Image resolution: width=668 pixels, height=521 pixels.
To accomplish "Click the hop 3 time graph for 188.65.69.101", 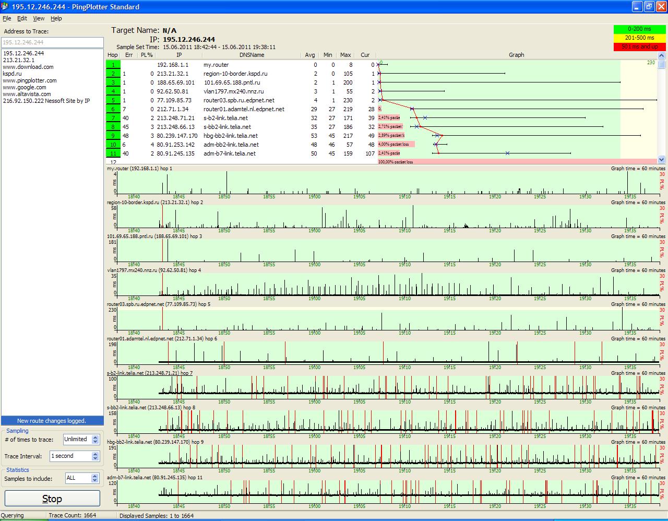I will click(387, 251).
